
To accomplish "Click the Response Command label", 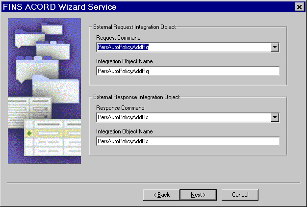I will [x=120, y=108].
